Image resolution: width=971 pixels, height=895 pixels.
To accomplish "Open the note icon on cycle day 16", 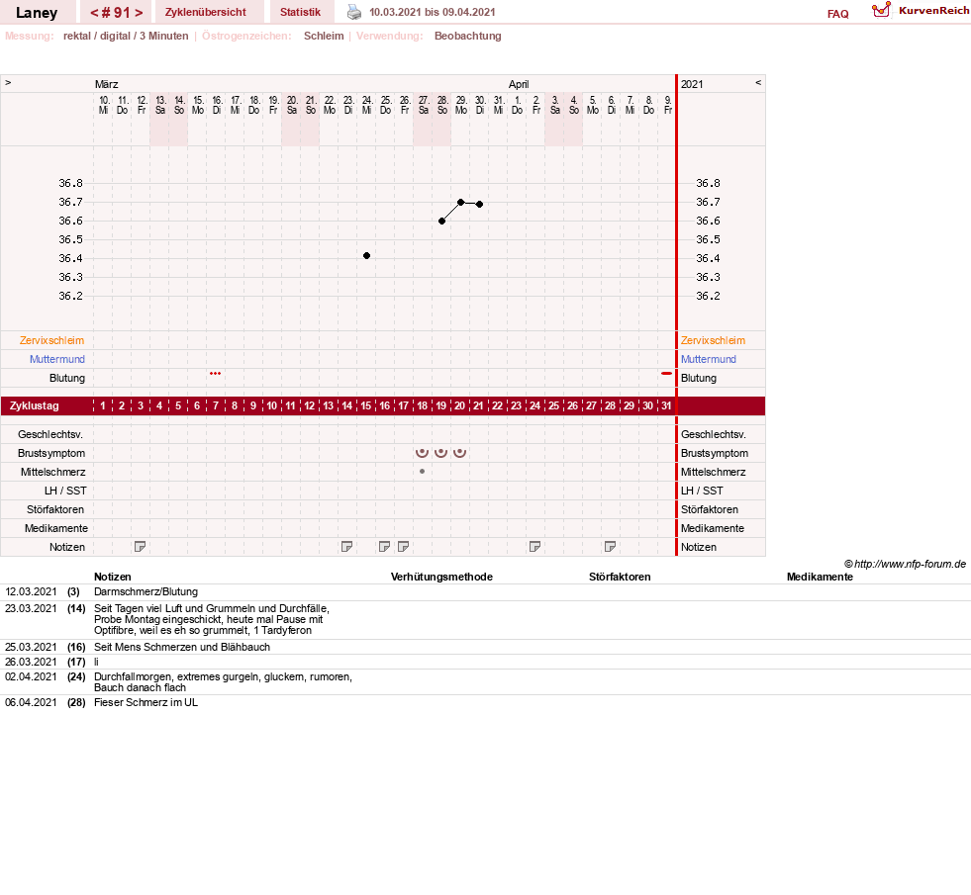I will pos(385,547).
